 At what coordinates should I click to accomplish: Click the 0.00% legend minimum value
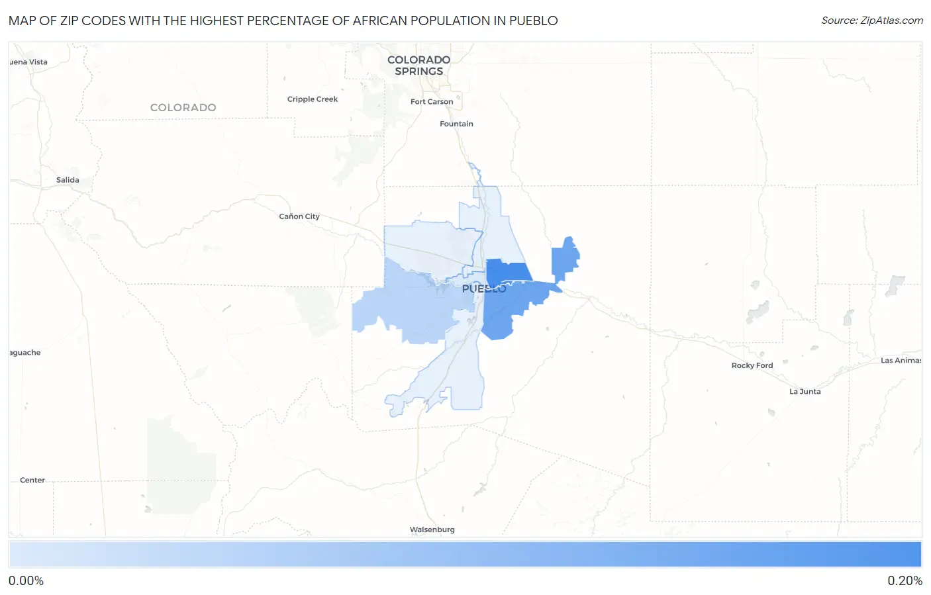26,581
